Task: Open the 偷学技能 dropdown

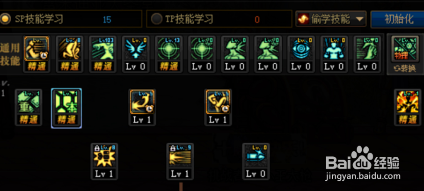Action: coord(331,19)
